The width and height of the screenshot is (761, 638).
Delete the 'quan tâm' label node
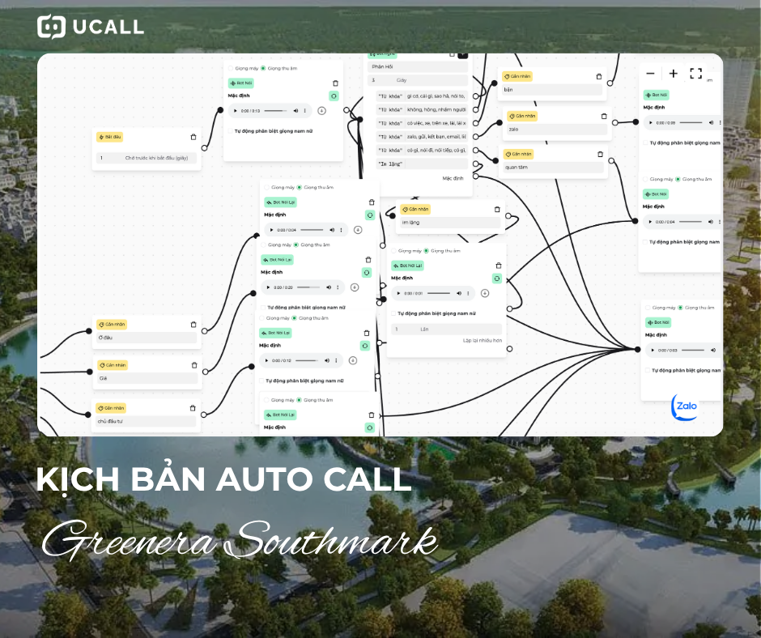pyautogui.click(x=600, y=154)
